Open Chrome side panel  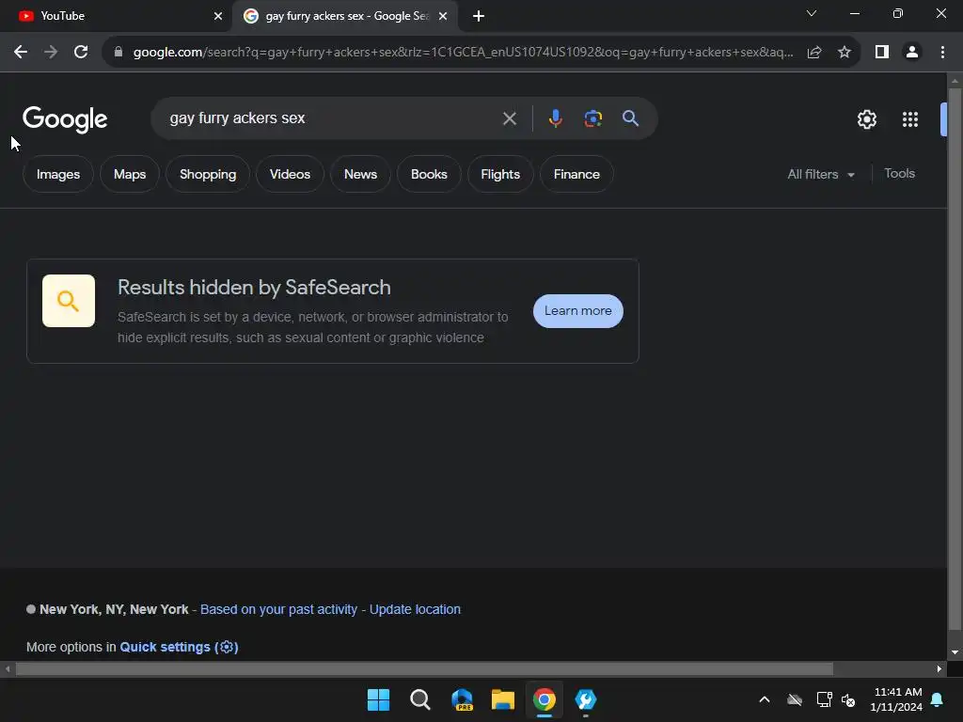(882, 53)
